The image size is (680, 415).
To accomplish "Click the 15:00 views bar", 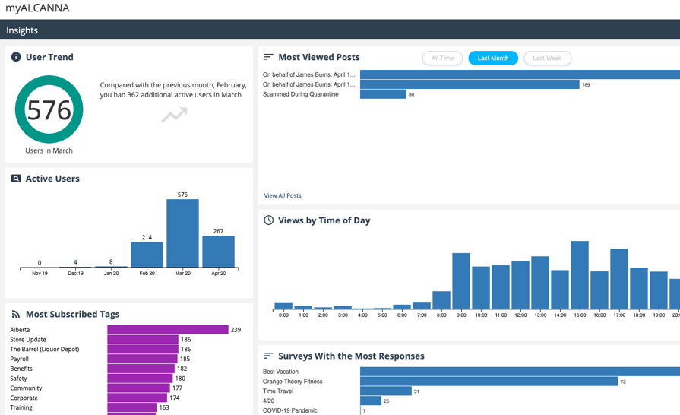I will (x=580, y=275).
